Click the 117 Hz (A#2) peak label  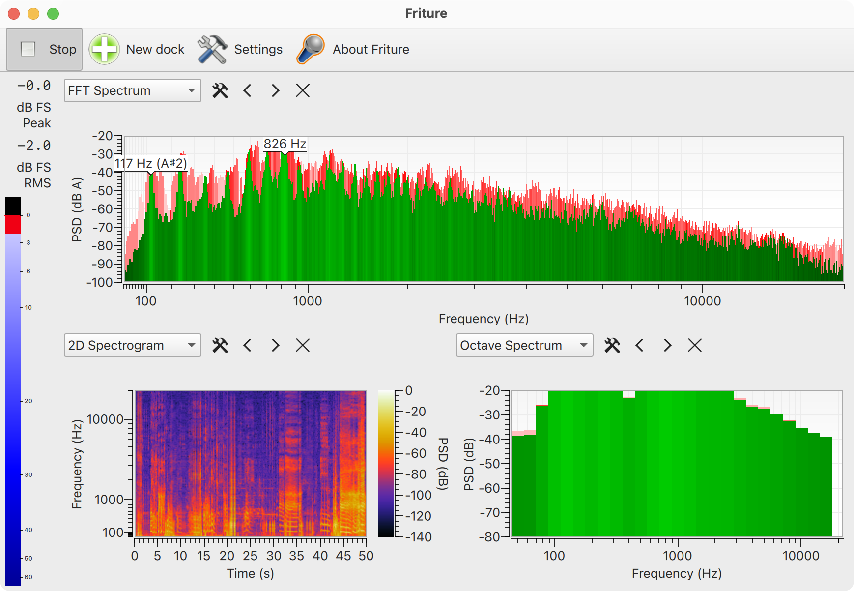tap(151, 163)
